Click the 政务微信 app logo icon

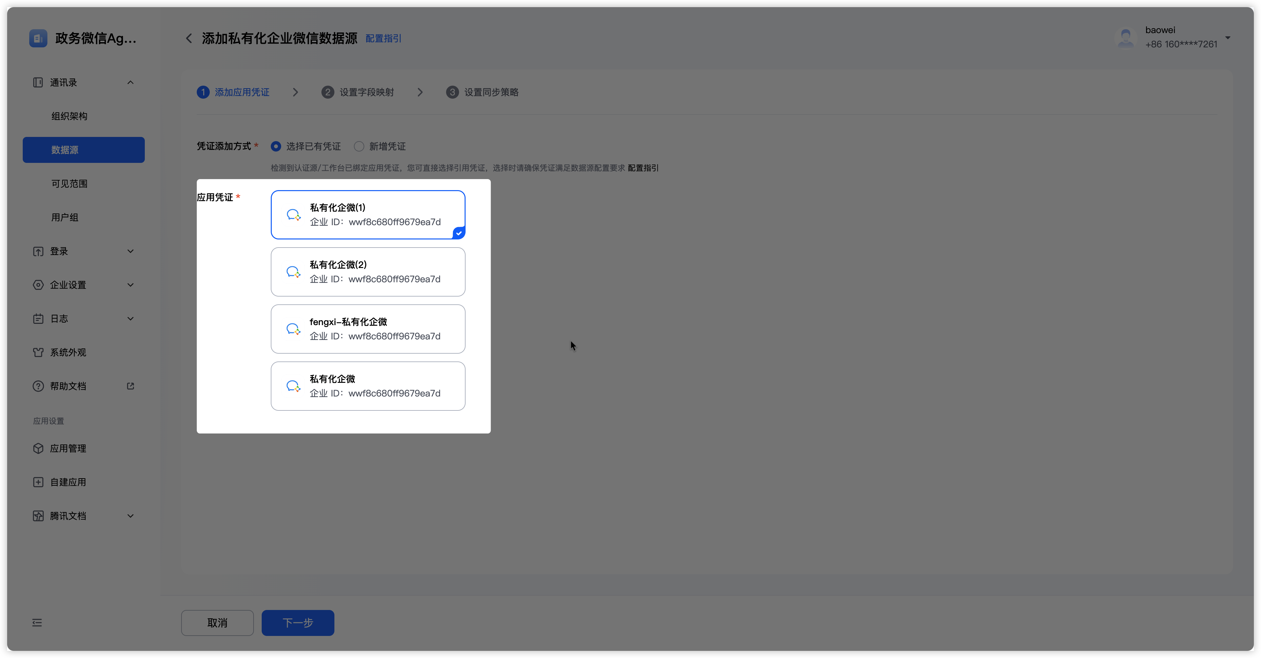tap(38, 38)
